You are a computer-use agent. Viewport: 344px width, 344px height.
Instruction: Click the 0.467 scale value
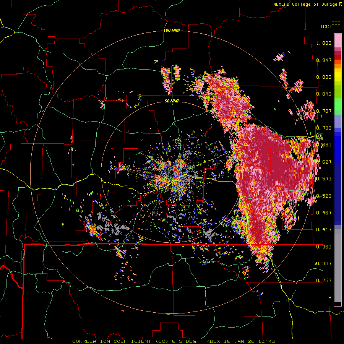(324, 213)
